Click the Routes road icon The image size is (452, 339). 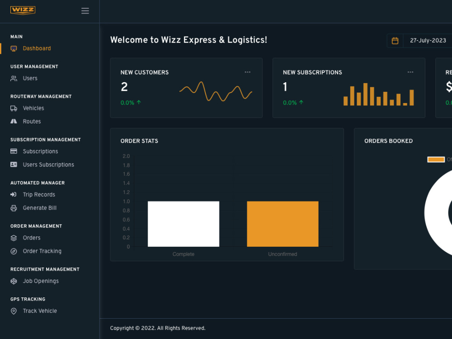click(x=14, y=121)
